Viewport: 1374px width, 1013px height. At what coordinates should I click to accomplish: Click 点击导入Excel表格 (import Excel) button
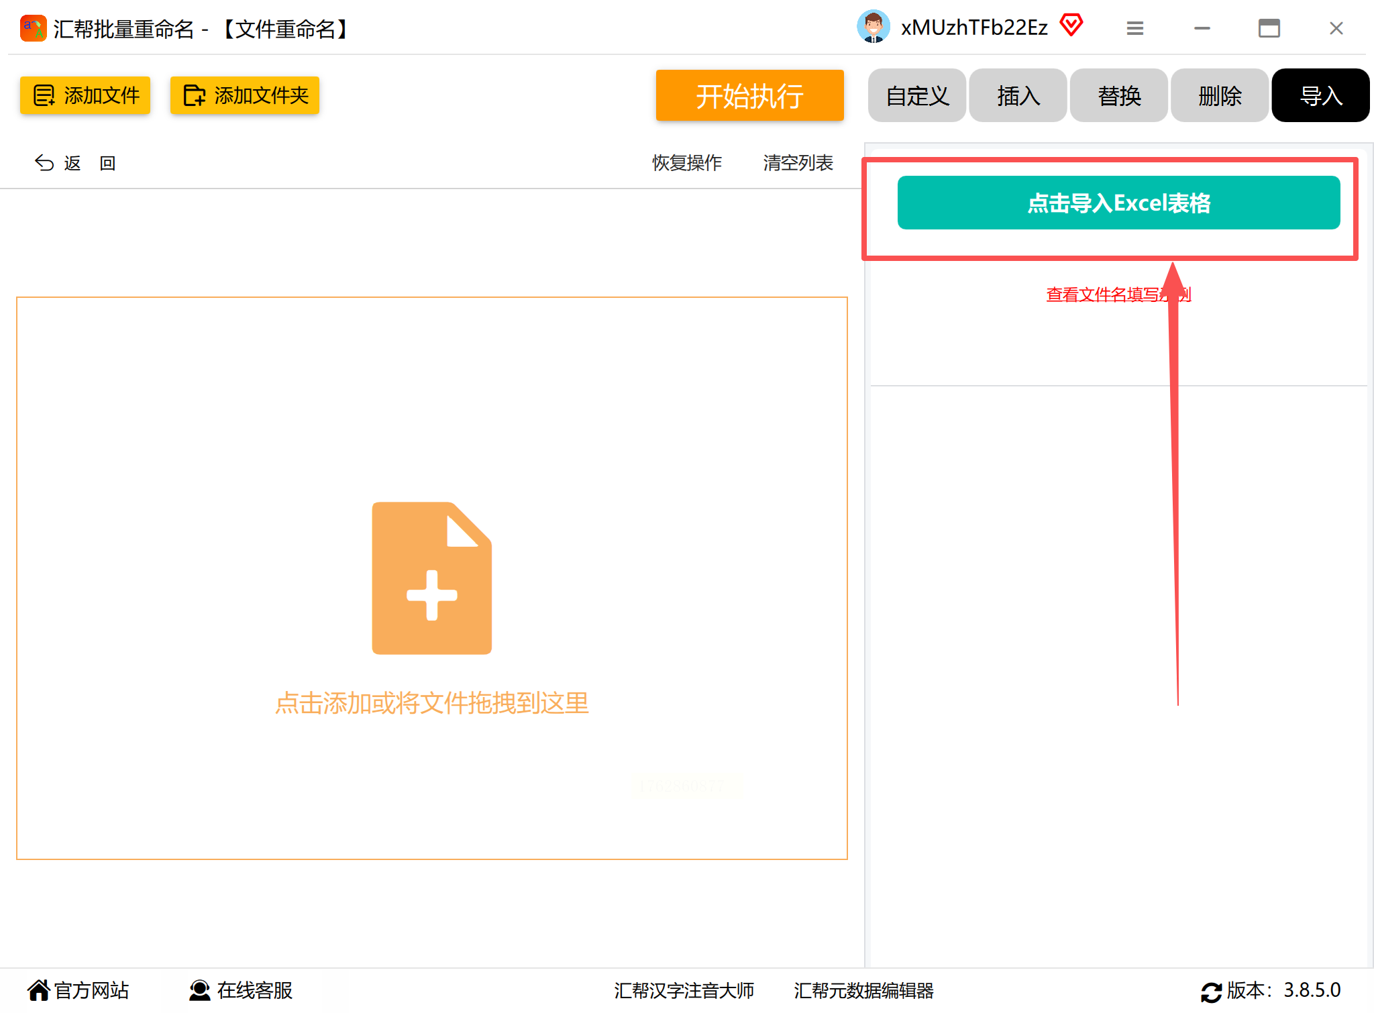tap(1118, 203)
